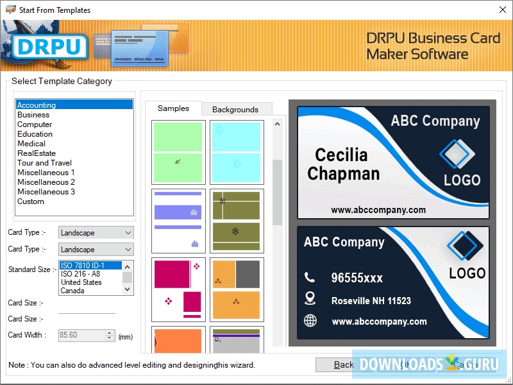Click the Cancel button
The height and width of the screenshot is (385, 513).
[462, 364]
